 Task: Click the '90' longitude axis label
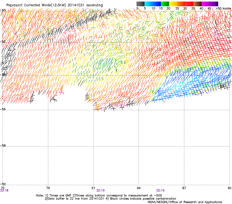pyautogui.click(x=229, y=188)
